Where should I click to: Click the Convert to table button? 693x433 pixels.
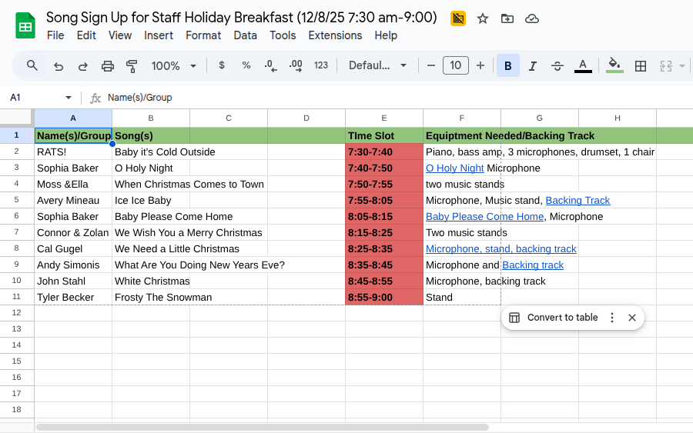pyautogui.click(x=554, y=318)
